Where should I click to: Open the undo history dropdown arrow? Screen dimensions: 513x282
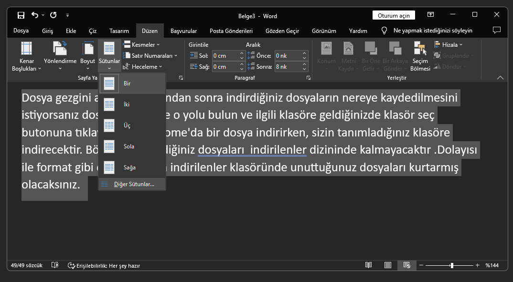coord(43,15)
